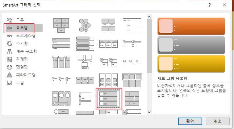234x129 pixels.
Task: Click the 세로 그림 목록형 layout title
Action: click(x=172, y=78)
